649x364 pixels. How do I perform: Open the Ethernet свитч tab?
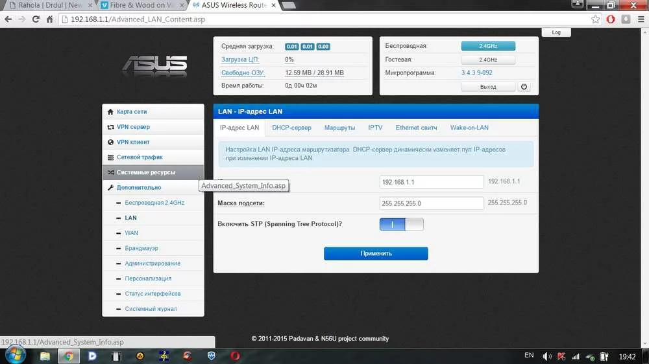click(416, 128)
